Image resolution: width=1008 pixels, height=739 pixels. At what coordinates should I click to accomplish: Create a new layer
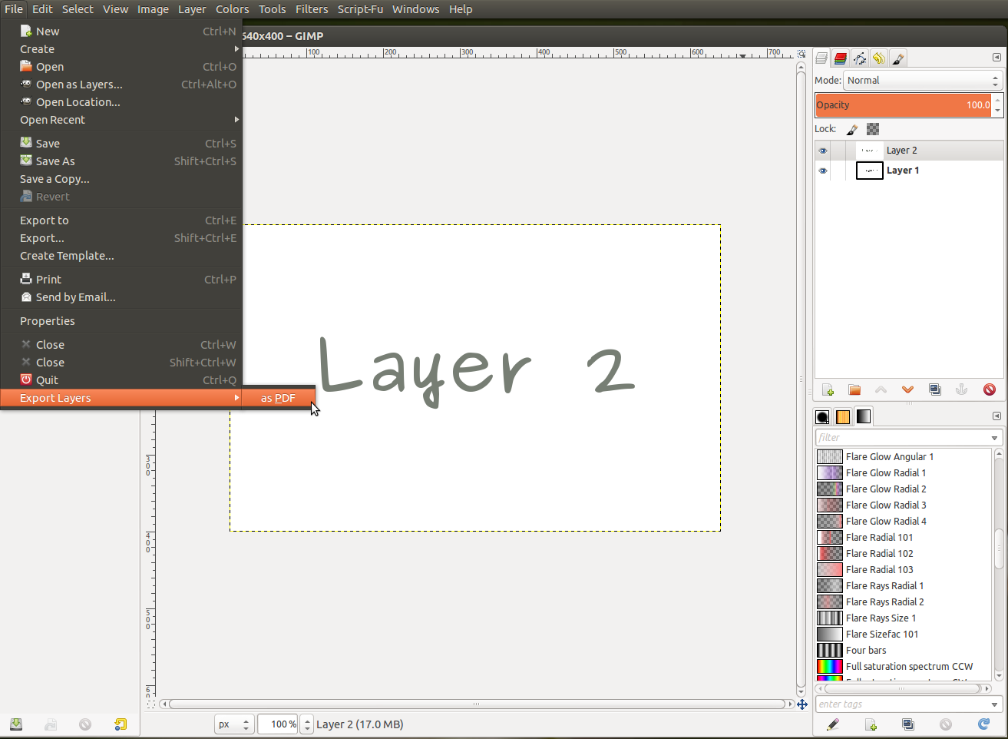[x=828, y=389]
